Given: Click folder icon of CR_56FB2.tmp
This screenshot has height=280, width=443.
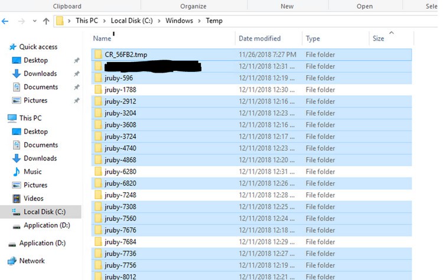Looking at the screenshot, I should coord(98,54).
